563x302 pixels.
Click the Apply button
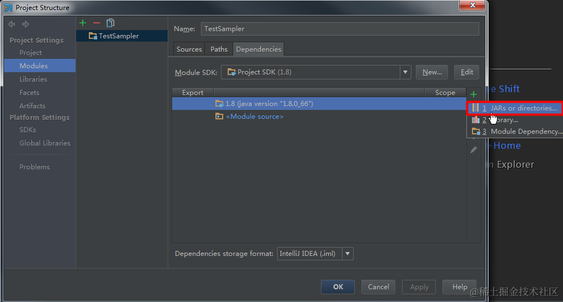tap(419, 287)
